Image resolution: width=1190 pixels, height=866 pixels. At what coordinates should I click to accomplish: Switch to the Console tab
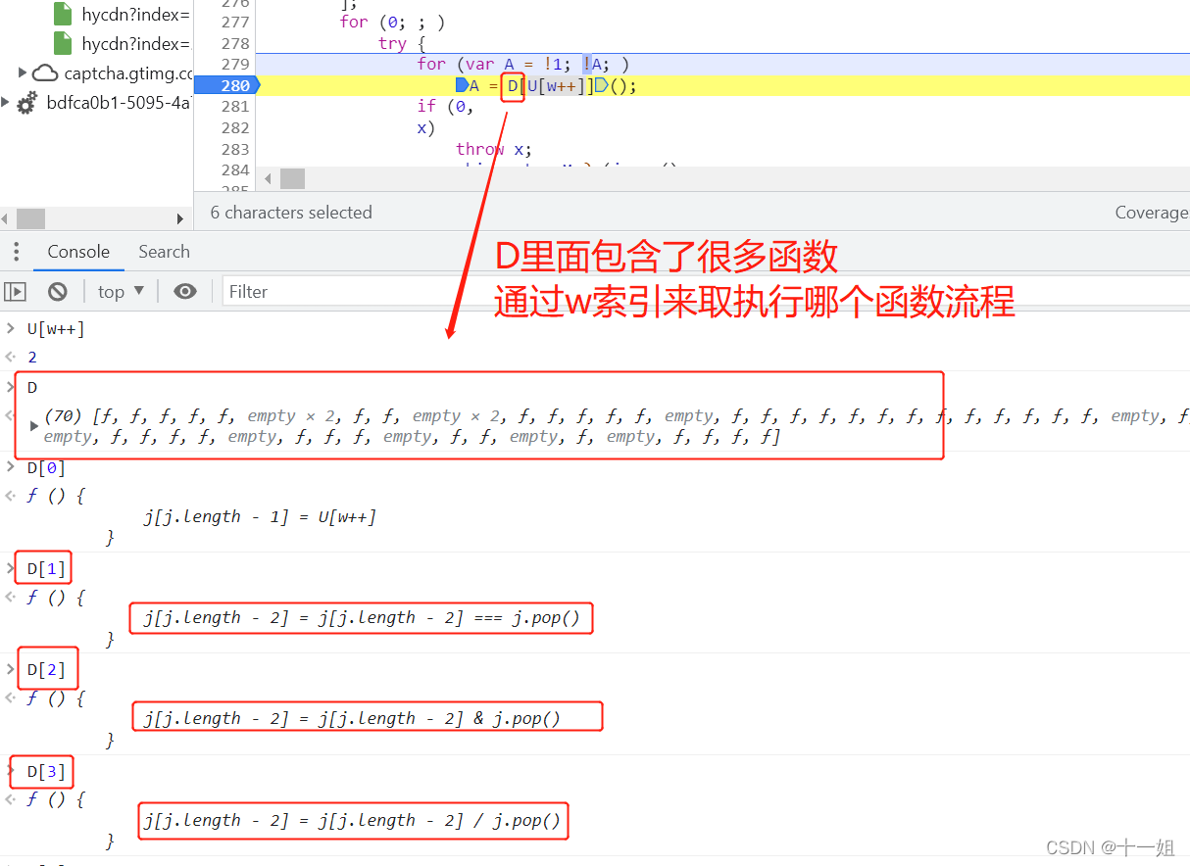(78, 252)
